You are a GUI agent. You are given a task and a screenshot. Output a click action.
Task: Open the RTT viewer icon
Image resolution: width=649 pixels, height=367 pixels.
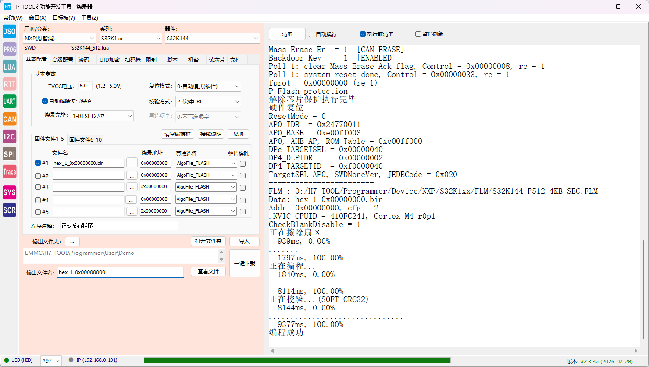point(9,84)
